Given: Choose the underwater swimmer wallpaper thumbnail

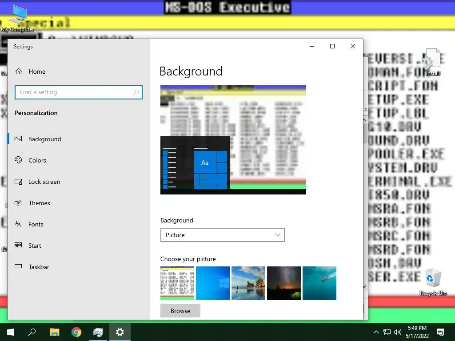Looking at the screenshot, I should (x=319, y=283).
